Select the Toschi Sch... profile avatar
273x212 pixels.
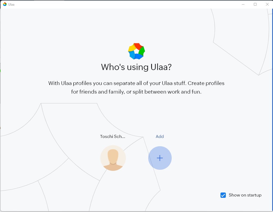click(113, 158)
